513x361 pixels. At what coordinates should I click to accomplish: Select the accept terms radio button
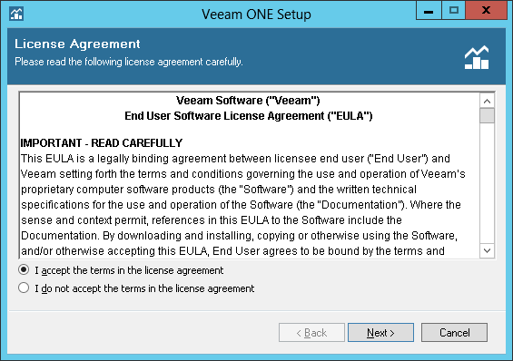[24, 270]
